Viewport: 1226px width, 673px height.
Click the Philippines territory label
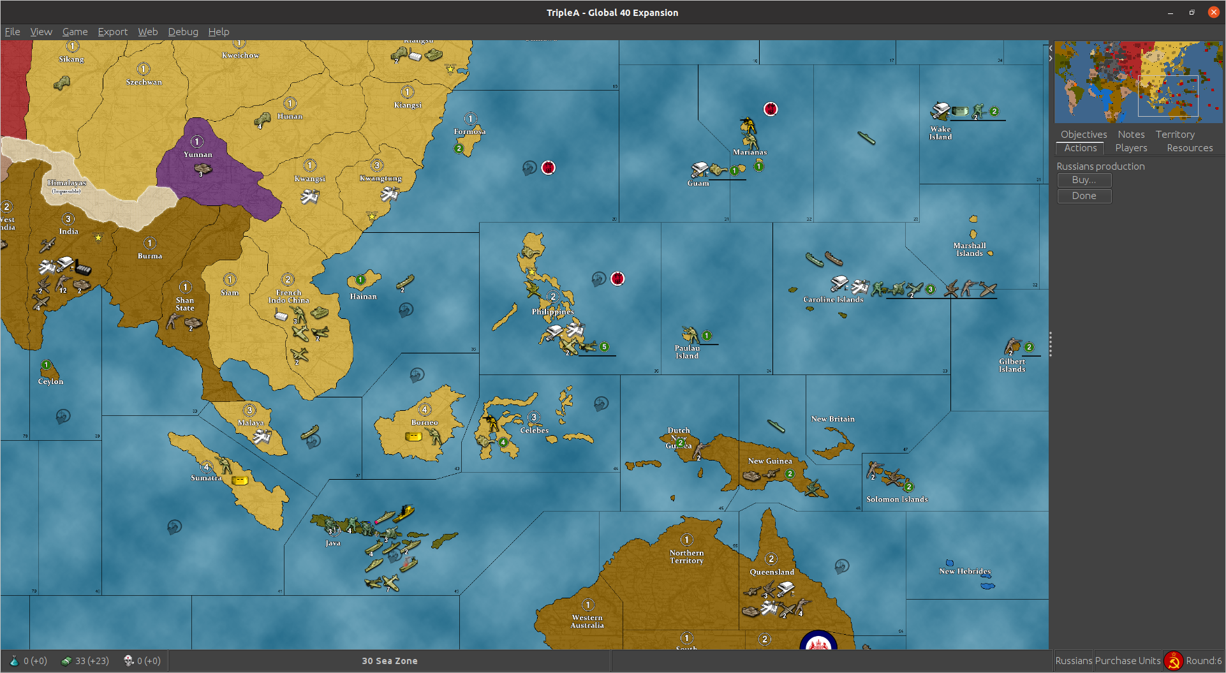click(553, 312)
